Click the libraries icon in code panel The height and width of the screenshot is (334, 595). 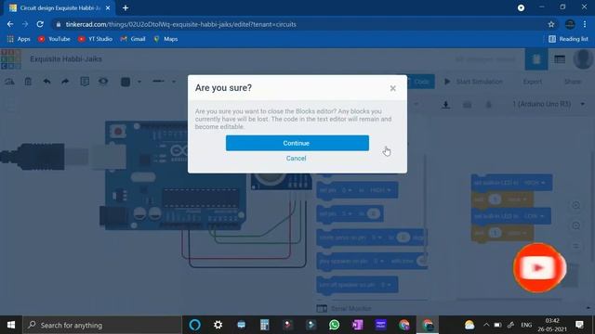[467, 105]
